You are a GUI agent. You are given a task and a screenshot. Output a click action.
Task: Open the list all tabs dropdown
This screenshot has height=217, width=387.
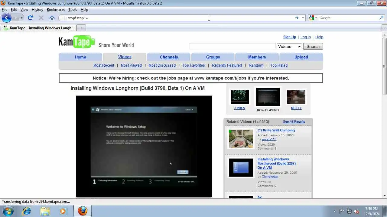point(384,28)
